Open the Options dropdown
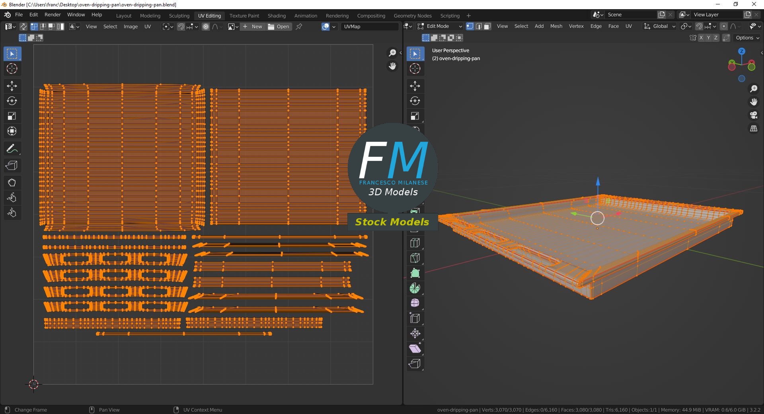The image size is (764, 414). pyautogui.click(x=747, y=38)
